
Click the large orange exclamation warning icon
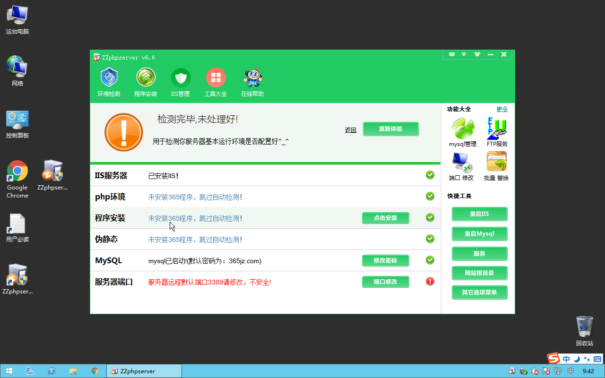click(124, 132)
